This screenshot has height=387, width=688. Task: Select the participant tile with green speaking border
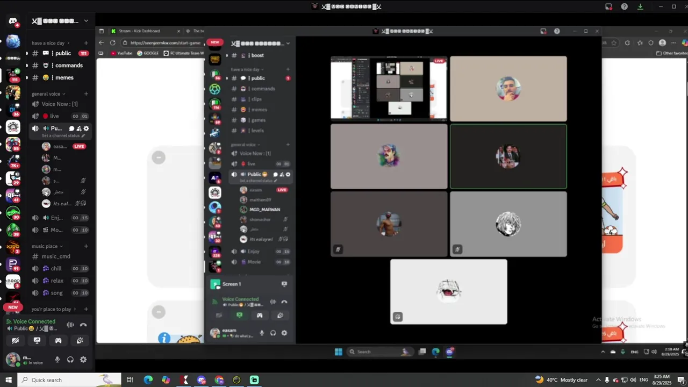click(x=508, y=156)
